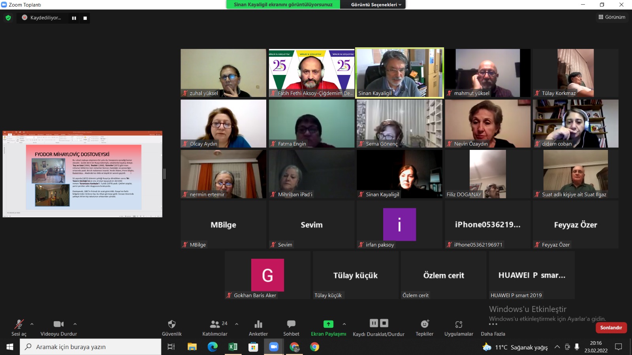Open notification center icon
This screenshot has height=355, width=632.
(x=619, y=347)
